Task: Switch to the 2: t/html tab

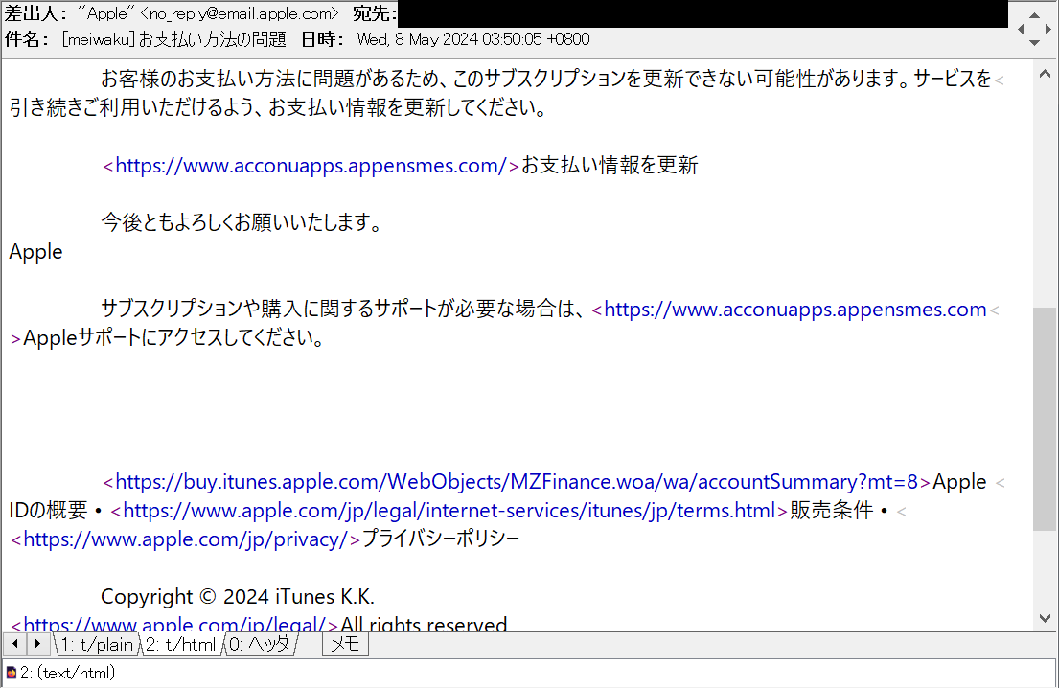Action: [x=180, y=644]
